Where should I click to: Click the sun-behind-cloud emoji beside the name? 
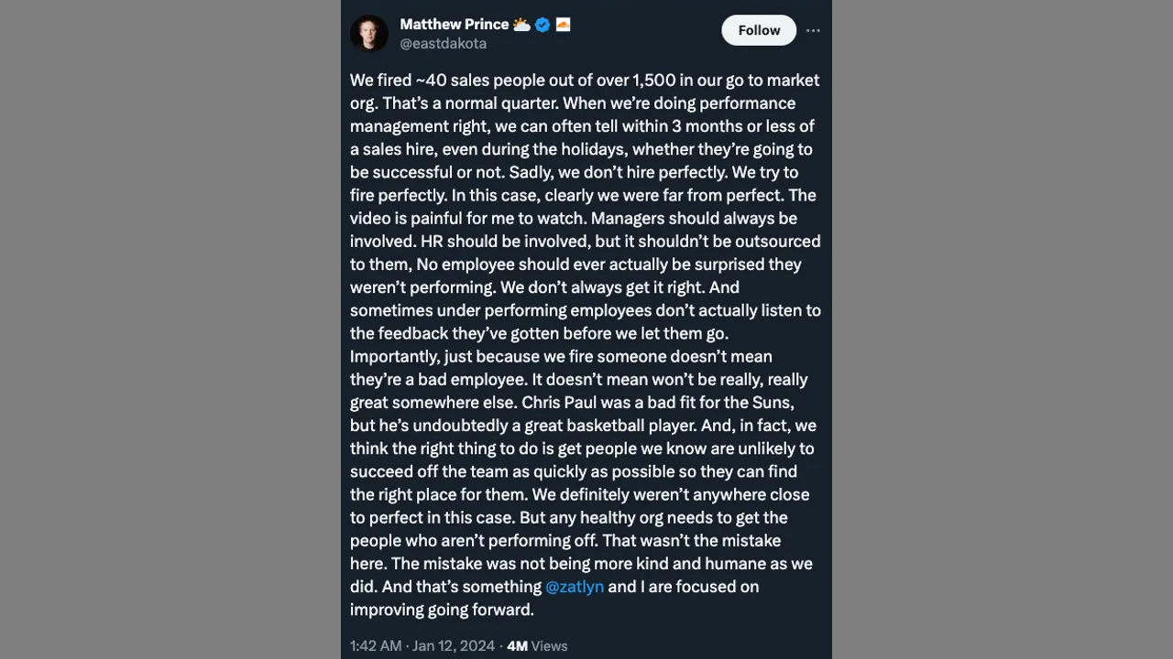tap(521, 25)
